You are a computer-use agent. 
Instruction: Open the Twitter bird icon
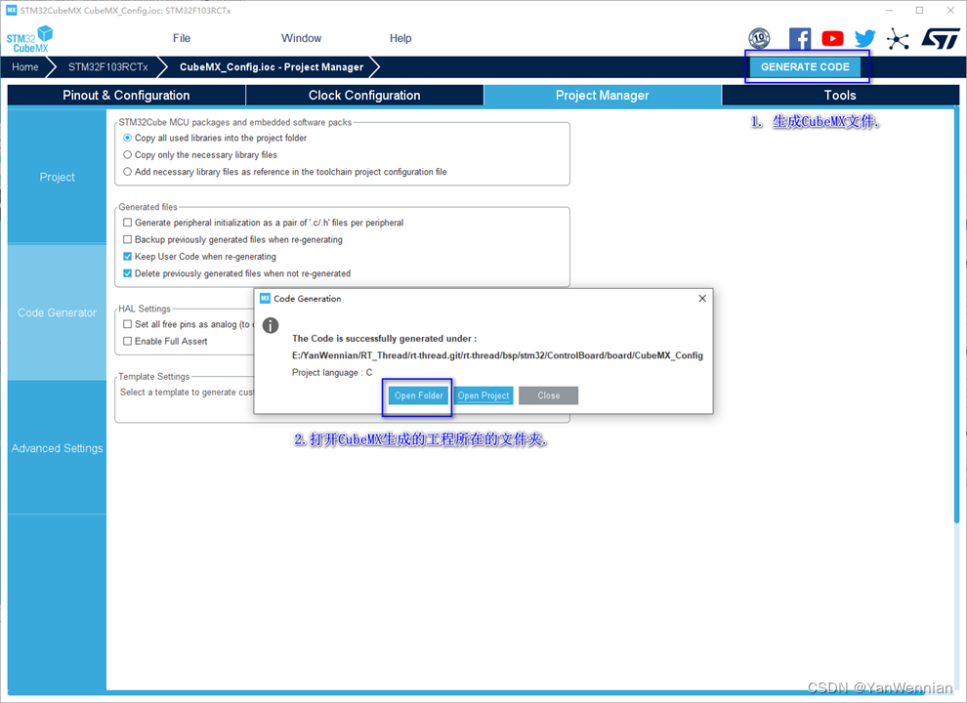click(x=864, y=39)
